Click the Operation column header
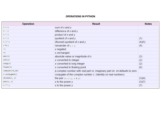 [28, 24]
